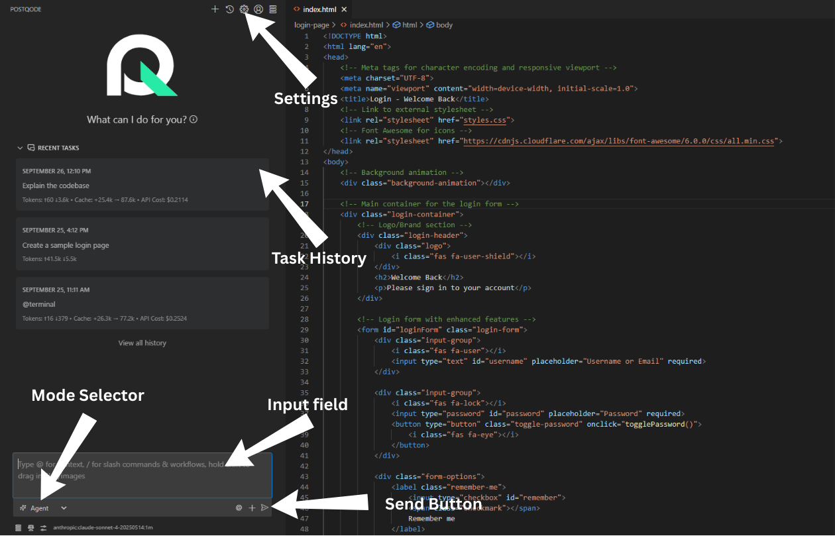Screen dimensions: 835x536
Task: Click the anthropic:claude-sonnet-4 model selector
Action: [103, 527]
